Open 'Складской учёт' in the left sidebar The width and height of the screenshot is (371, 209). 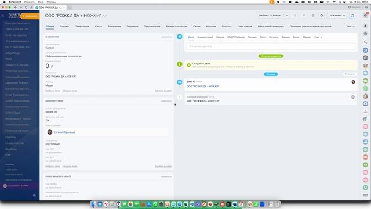tap(14, 143)
